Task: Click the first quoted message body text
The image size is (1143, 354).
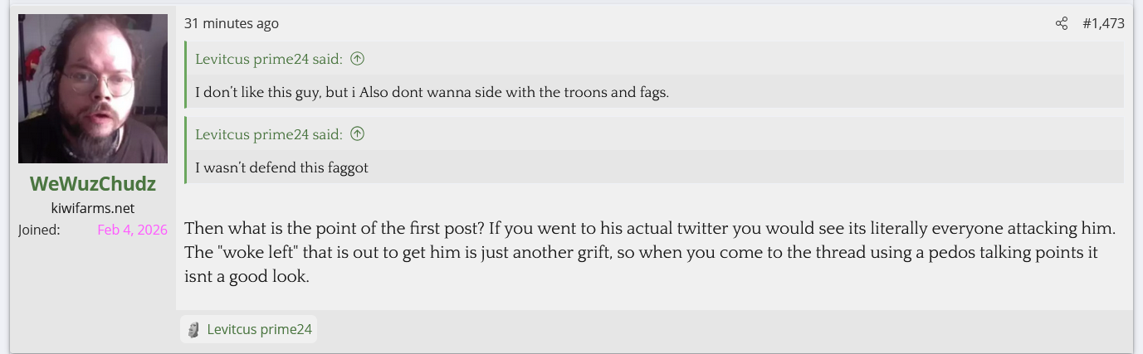Action: click(x=432, y=92)
